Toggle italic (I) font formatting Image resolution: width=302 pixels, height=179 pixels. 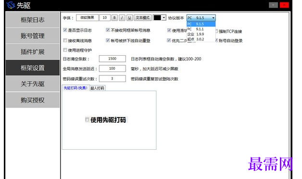point(122,18)
